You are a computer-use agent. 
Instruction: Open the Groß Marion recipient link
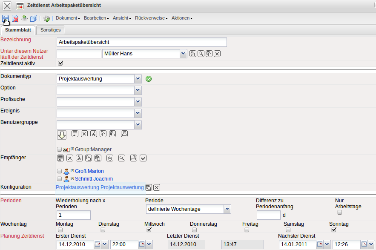89,171
